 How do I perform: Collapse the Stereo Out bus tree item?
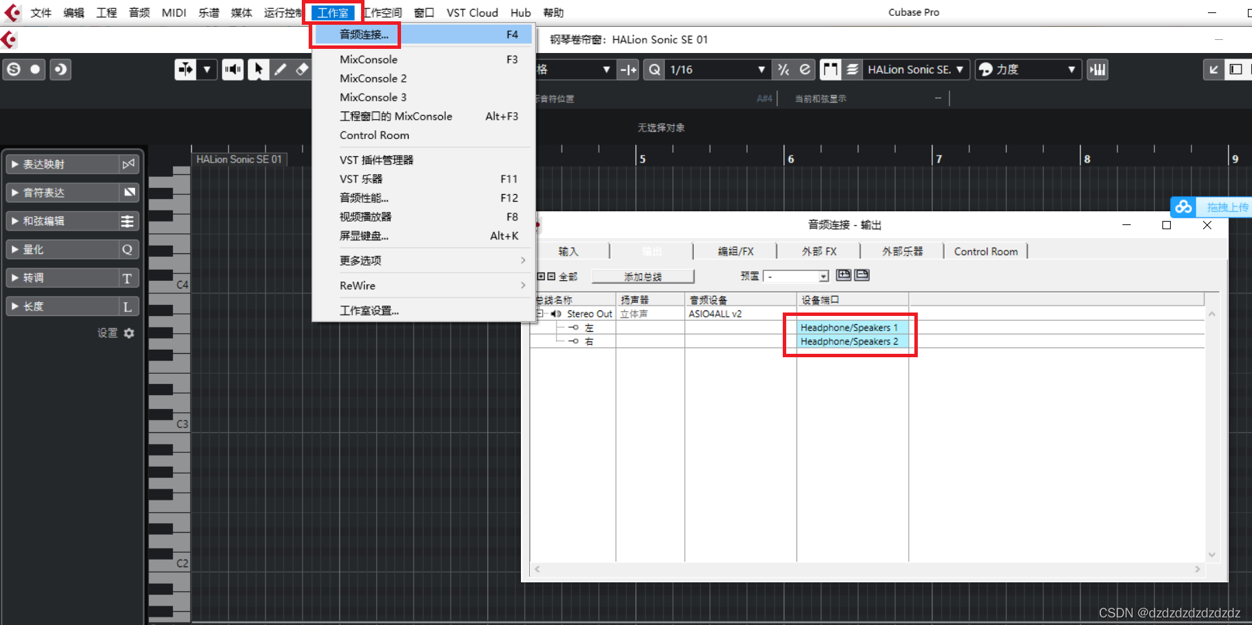pyautogui.click(x=540, y=314)
